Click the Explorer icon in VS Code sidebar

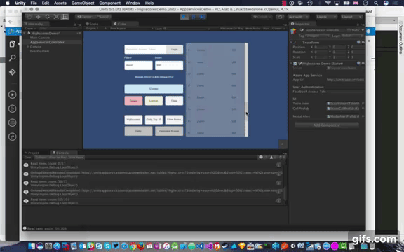(12, 43)
